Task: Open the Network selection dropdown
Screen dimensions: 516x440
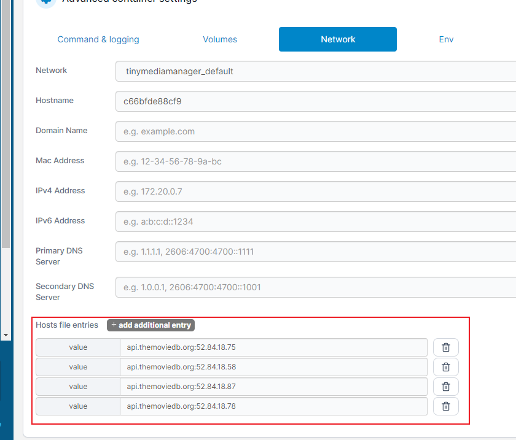Action: click(x=316, y=71)
